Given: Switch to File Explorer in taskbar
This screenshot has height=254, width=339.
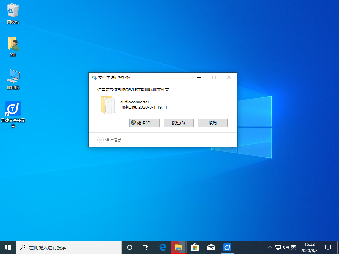Looking at the screenshot, I should pyautogui.click(x=179, y=247).
